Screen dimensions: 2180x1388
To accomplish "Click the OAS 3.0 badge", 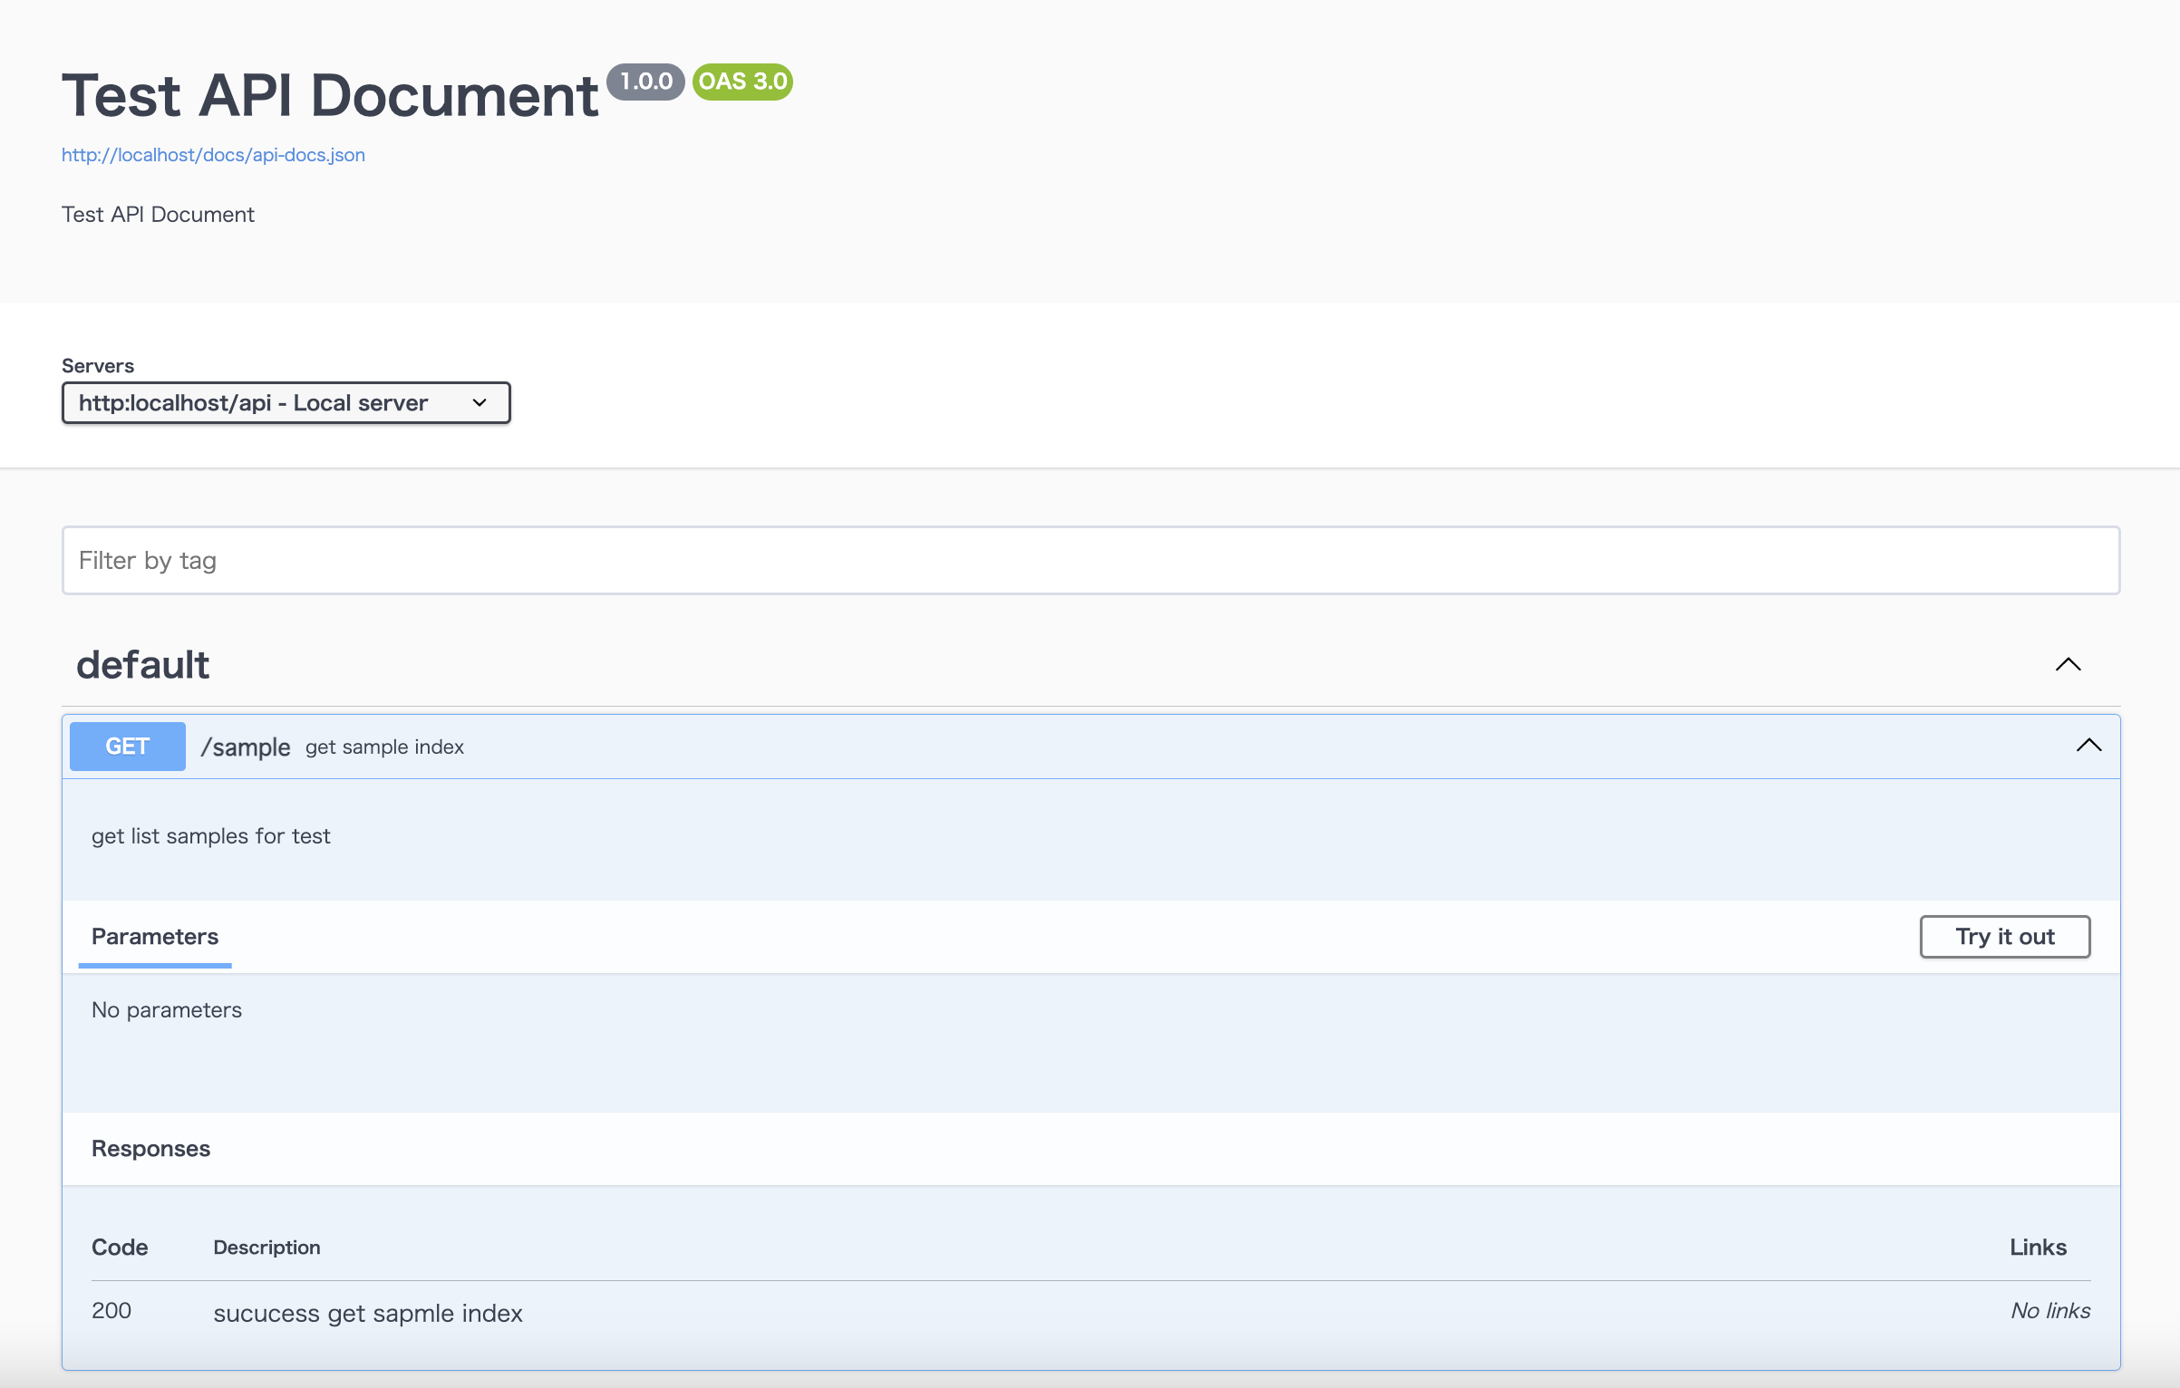I will tap(742, 82).
